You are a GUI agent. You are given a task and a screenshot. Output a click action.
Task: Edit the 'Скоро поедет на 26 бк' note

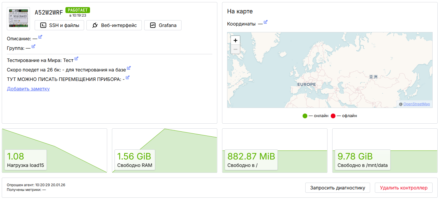click(129, 68)
